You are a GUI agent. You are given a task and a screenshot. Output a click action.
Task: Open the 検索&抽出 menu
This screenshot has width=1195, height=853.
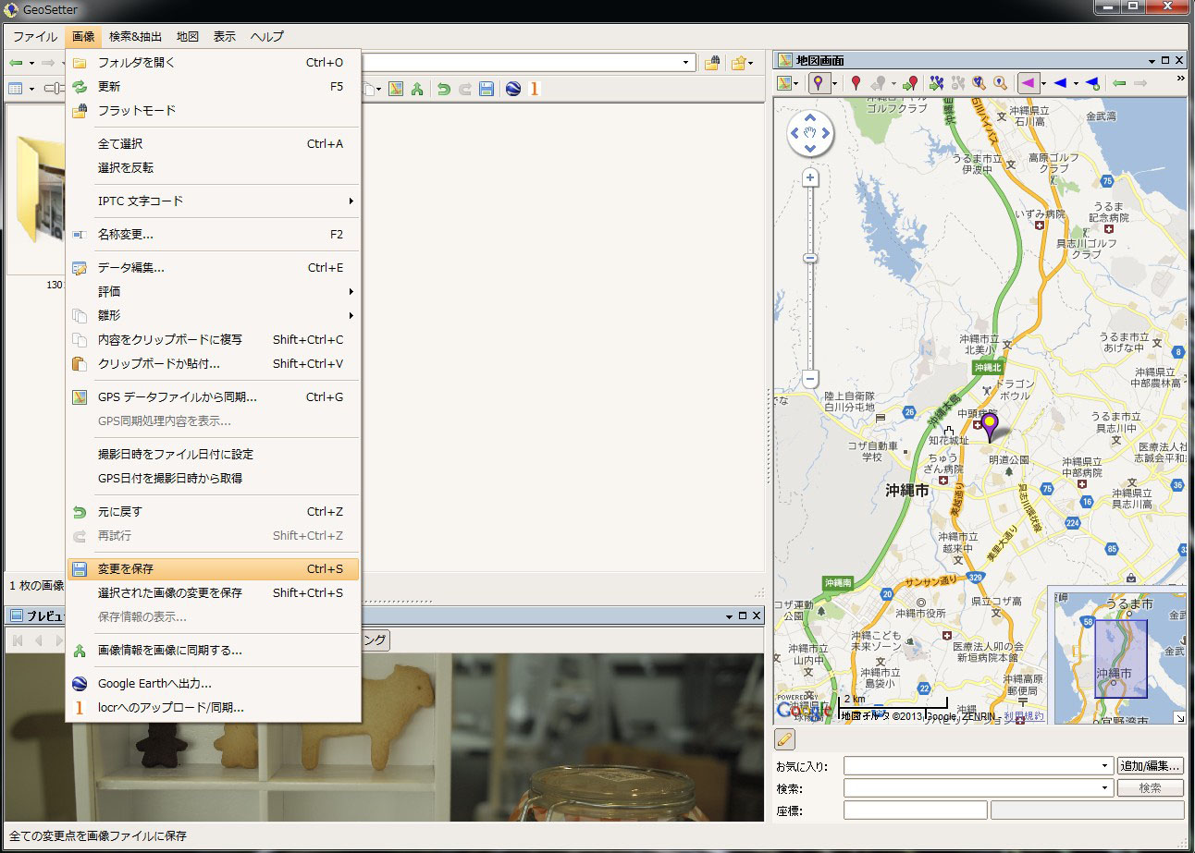135,37
